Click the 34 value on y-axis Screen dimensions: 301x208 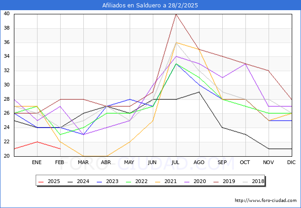[7, 56]
